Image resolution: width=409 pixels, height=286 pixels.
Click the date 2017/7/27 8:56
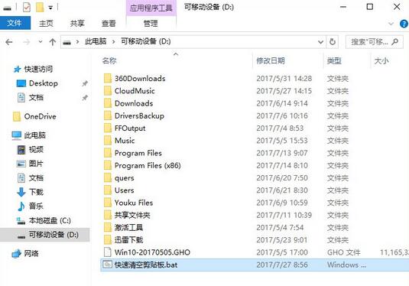tap(282, 265)
